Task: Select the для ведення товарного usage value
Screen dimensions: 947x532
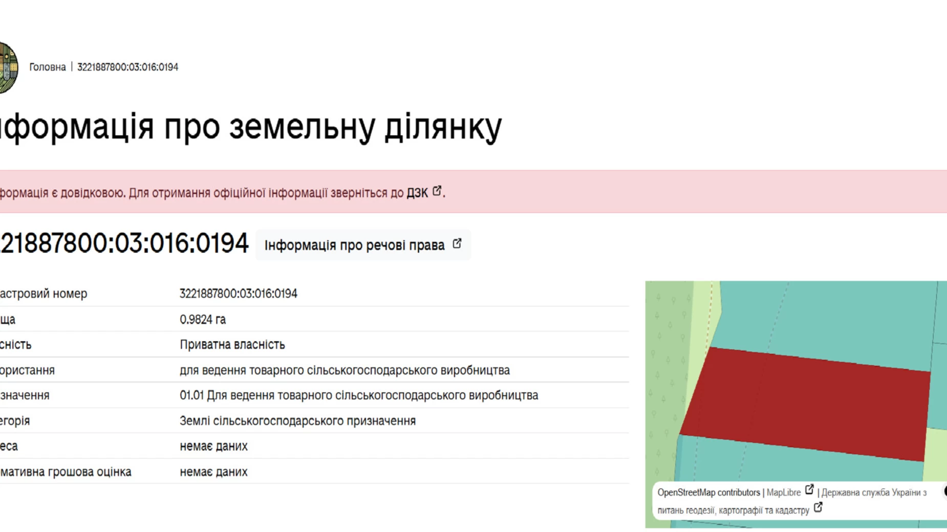Action: 345,370
